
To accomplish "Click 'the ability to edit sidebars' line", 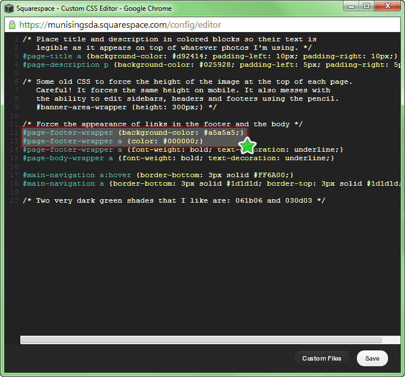I will [187, 98].
